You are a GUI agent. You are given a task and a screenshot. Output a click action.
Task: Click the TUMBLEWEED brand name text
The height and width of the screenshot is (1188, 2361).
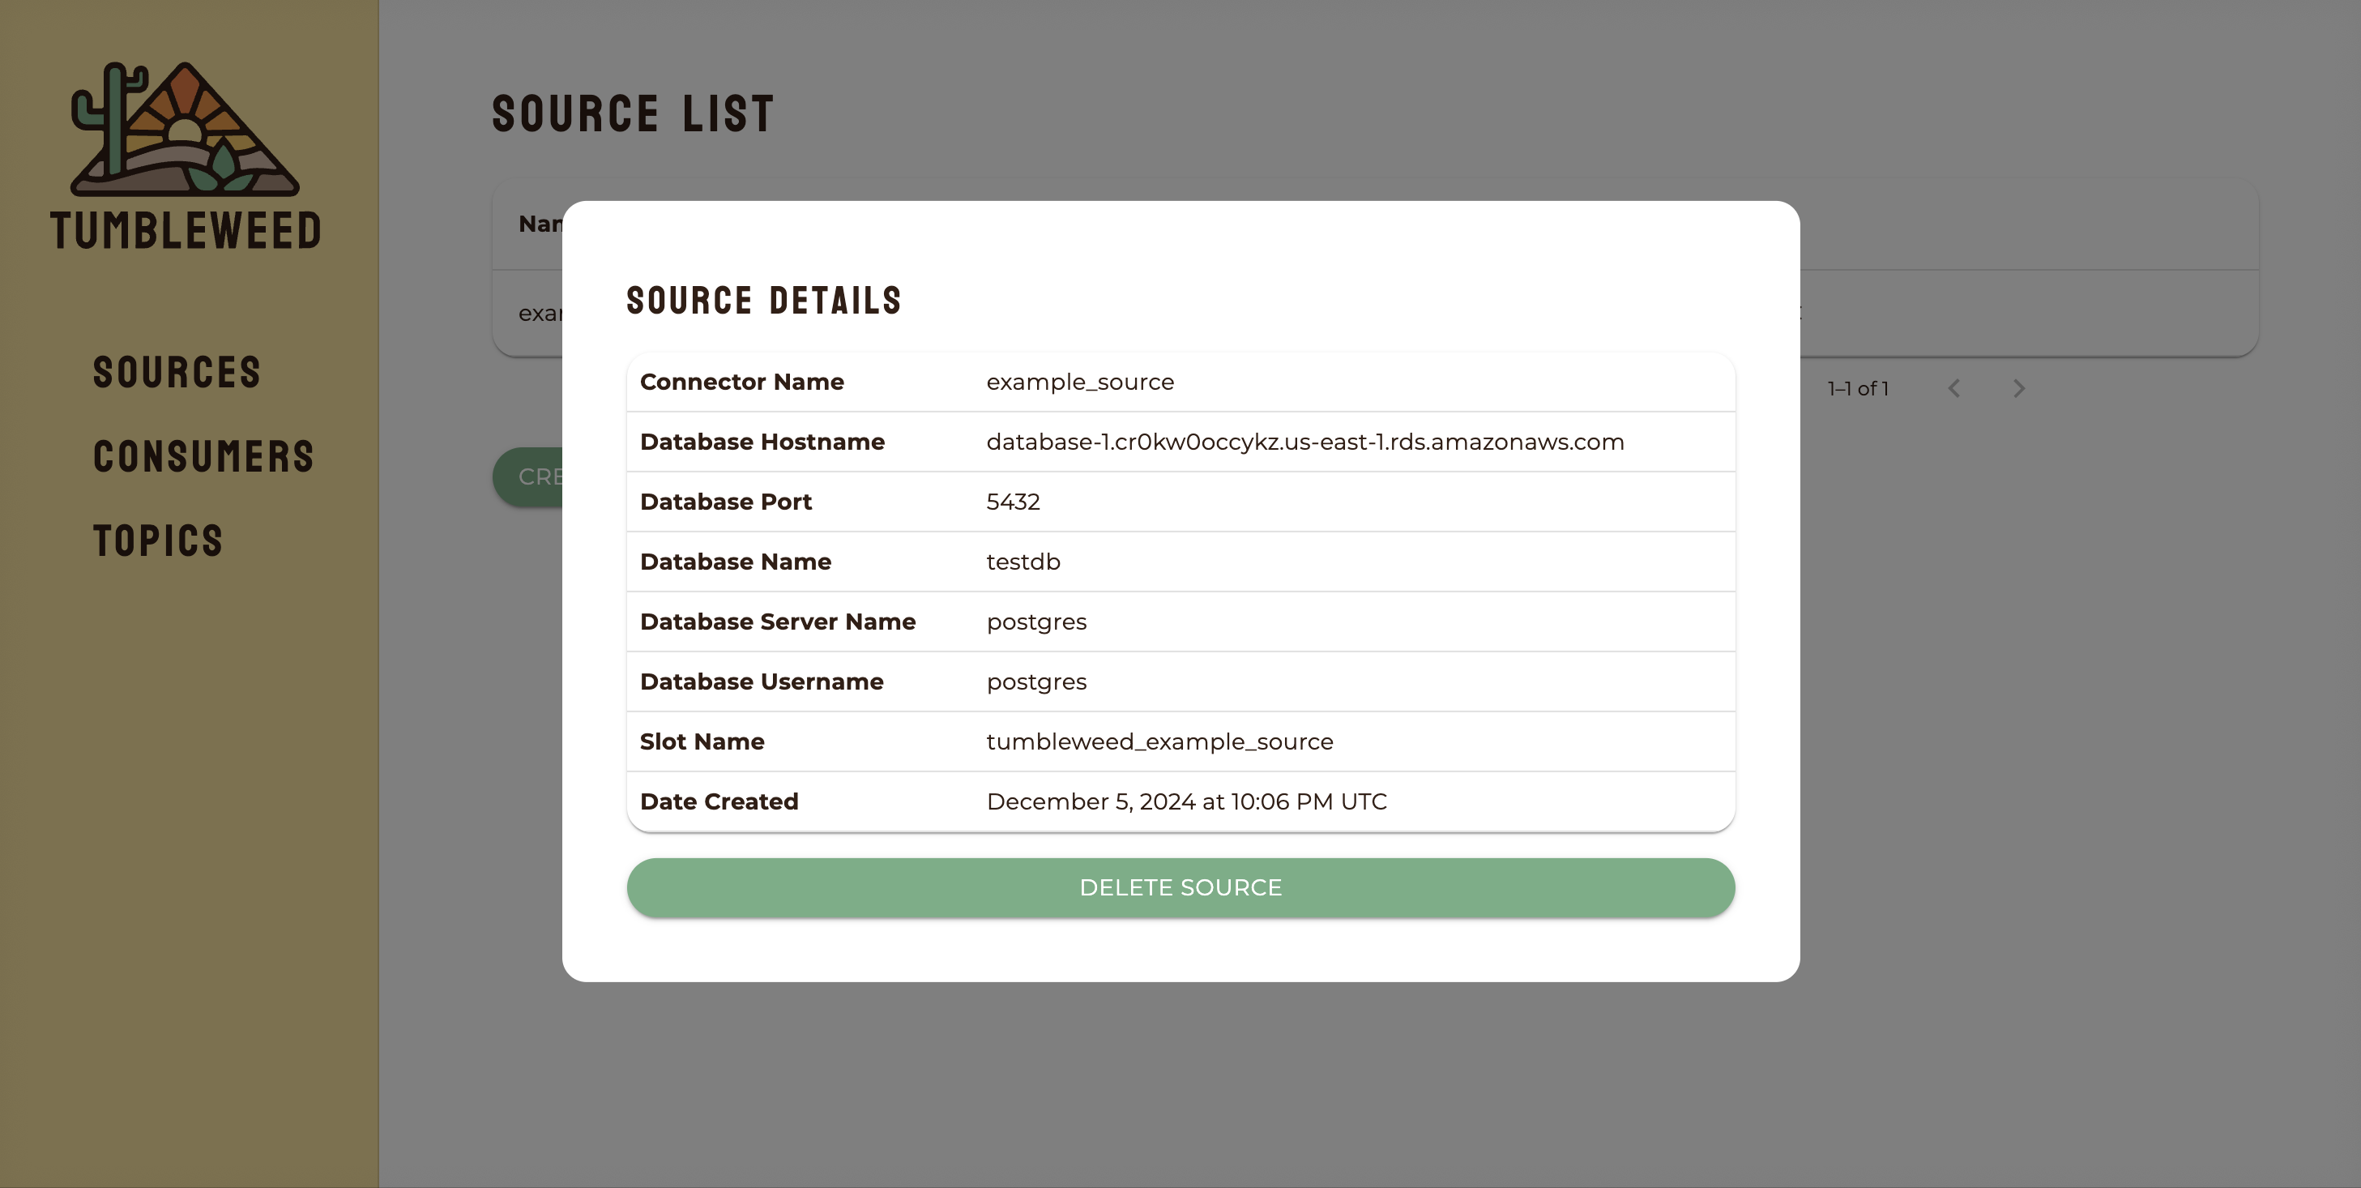pyautogui.click(x=186, y=230)
